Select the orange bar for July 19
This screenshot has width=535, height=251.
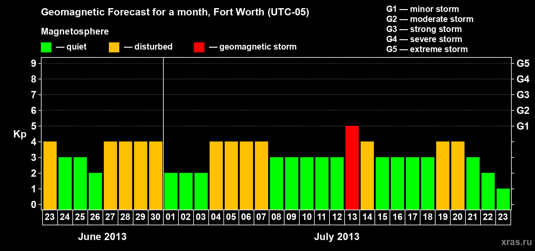coord(443,175)
